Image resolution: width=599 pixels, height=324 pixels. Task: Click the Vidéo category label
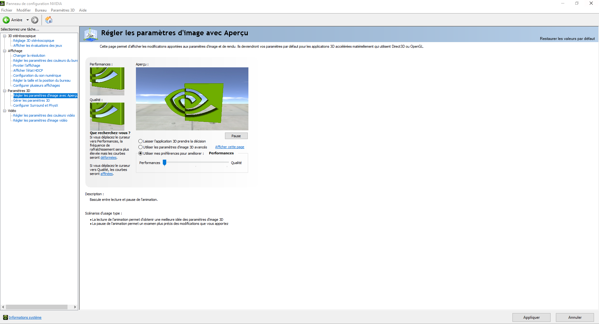[12, 111]
